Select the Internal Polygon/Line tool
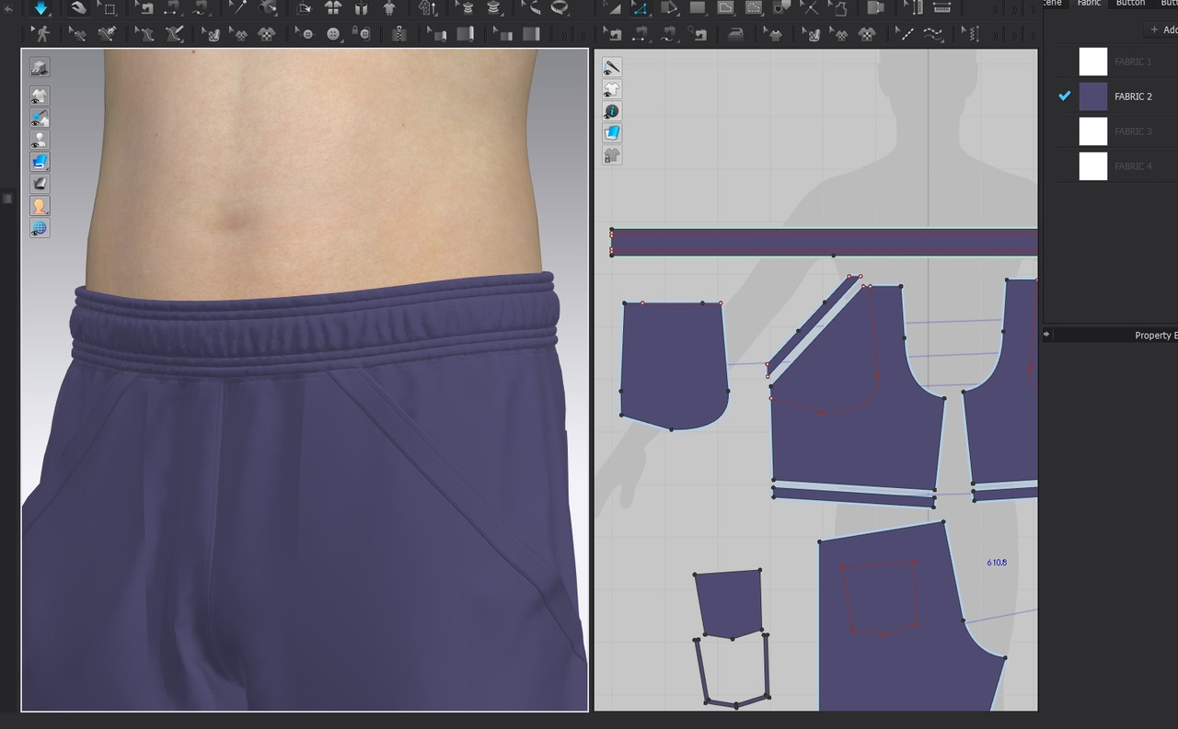This screenshot has height=729, width=1178. coord(725,8)
